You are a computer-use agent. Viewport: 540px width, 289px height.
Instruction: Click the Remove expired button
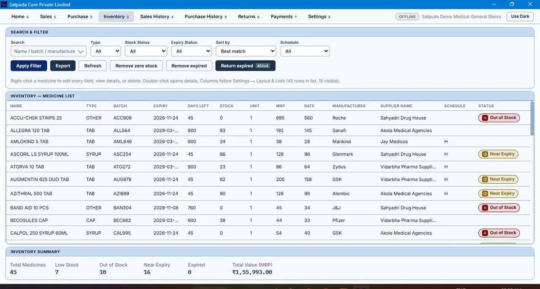tap(189, 66)
